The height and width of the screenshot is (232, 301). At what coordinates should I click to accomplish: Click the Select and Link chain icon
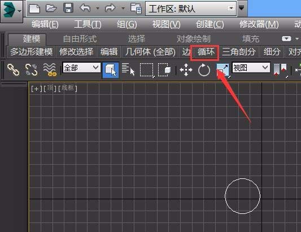click(x=13, y=70)
